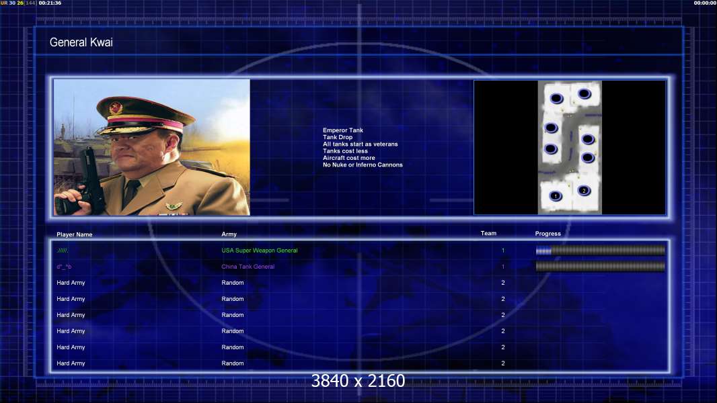Click the "Aircraft cost more" line

click(349, 158)
